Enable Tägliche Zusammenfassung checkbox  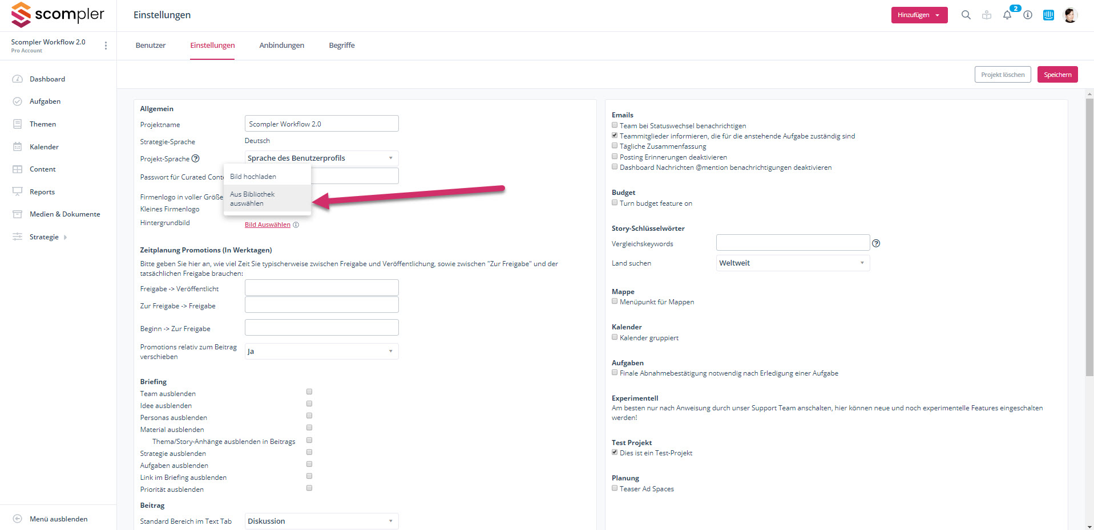615,146
